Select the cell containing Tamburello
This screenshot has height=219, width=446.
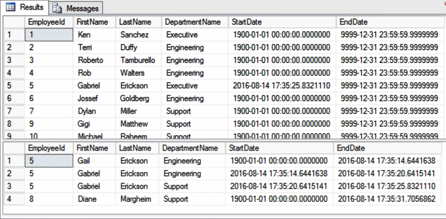tap(139, 60)
